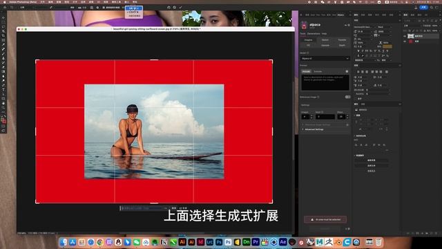Click the blue Share button
Screen dimensions: 442x249
coord(423,8)
